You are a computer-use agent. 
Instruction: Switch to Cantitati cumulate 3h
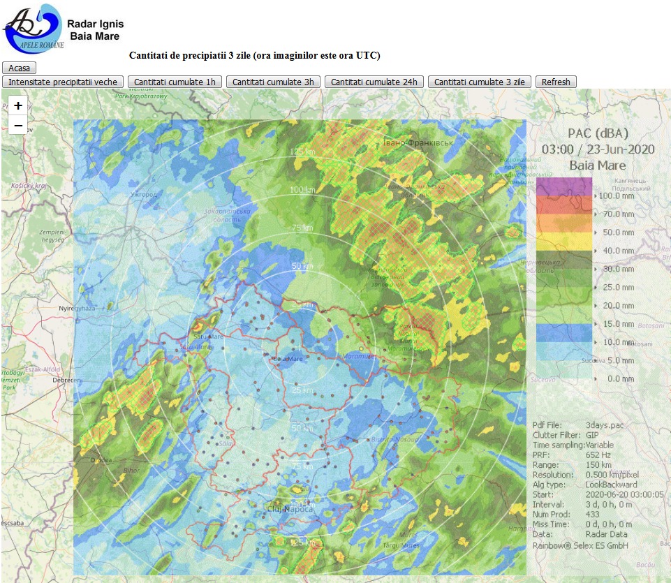click(273, 82)
